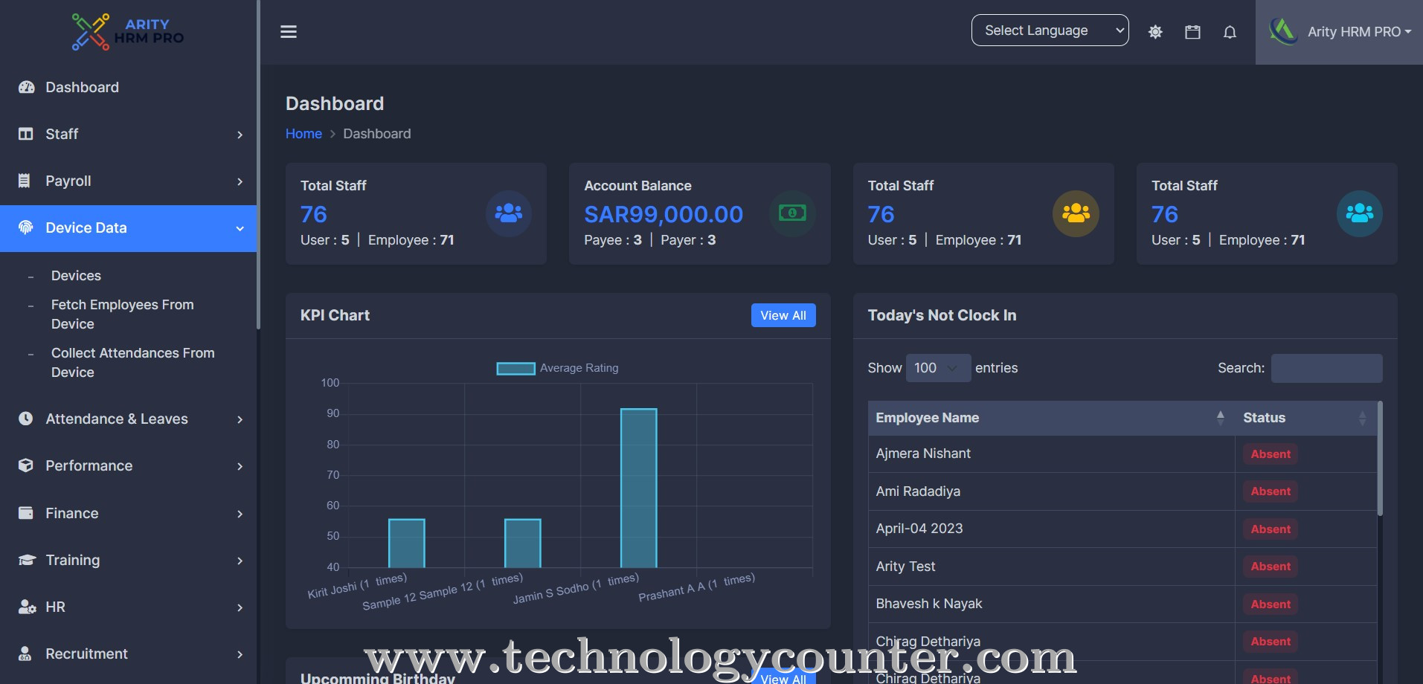Click the Recruitment person icon

(25, 654)
